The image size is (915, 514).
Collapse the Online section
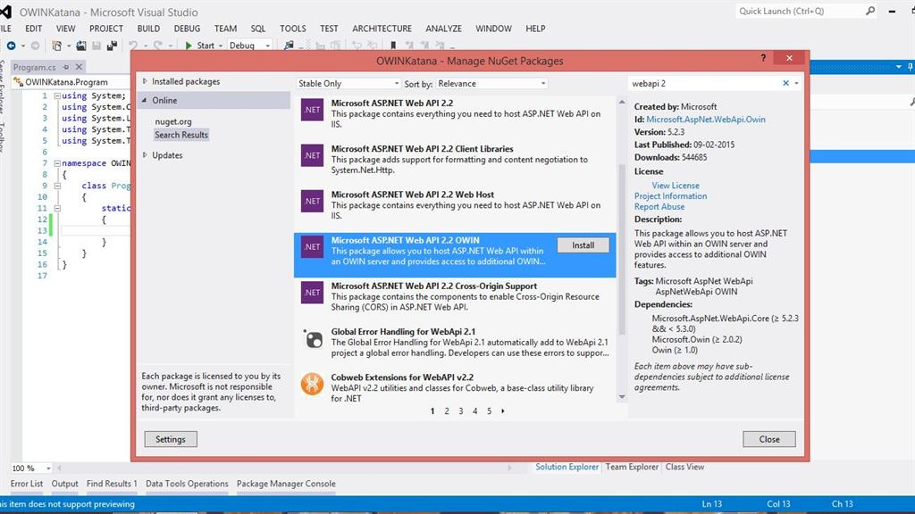pyautogui.click(x=145, y=100)
